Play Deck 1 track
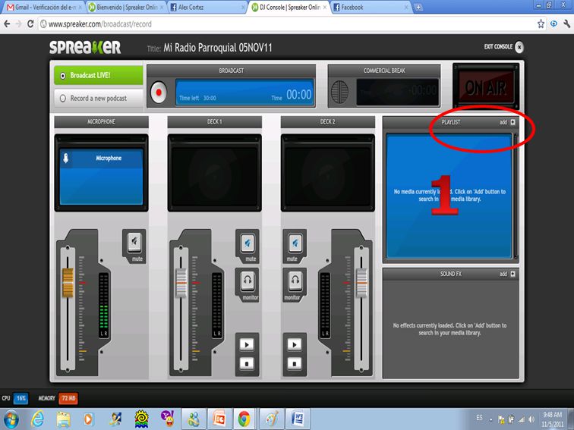Image resolution: width=574 pixels, height=430 pixels. (247, 344)
